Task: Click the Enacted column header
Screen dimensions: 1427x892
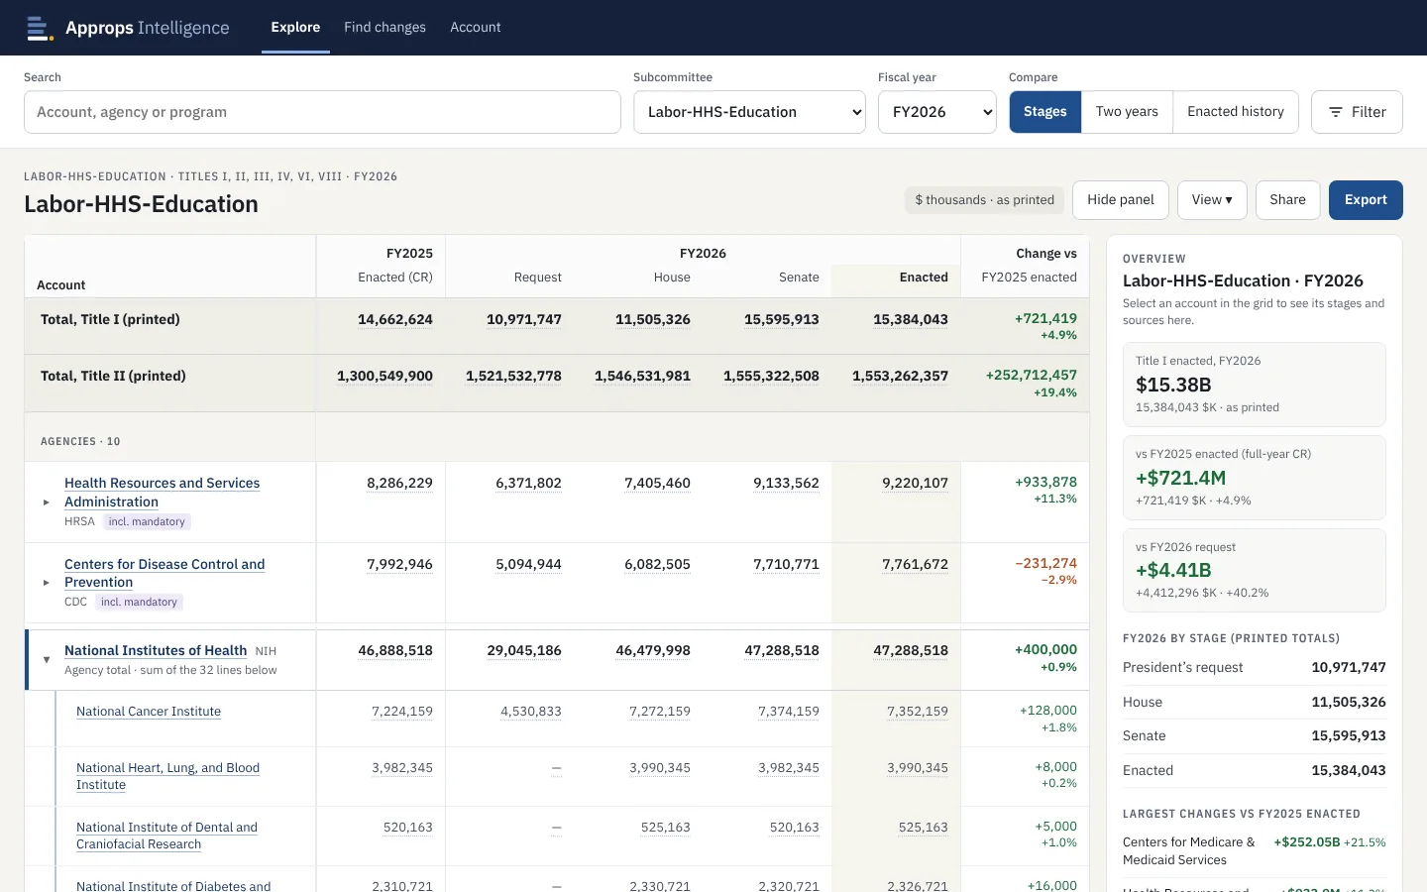Action: coord(924,278)
